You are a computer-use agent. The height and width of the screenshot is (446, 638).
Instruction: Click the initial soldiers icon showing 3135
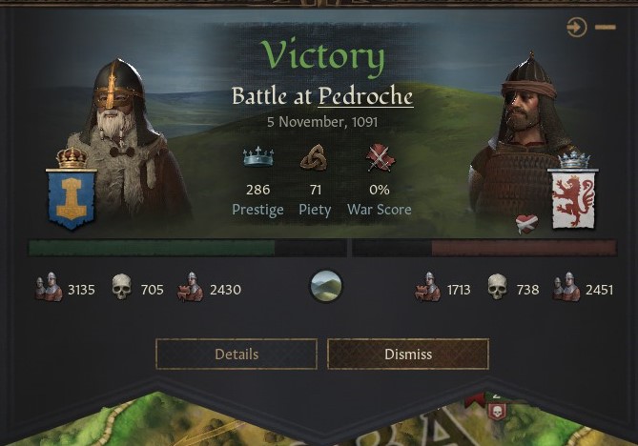pyautogui.click(x=49, y=287)
